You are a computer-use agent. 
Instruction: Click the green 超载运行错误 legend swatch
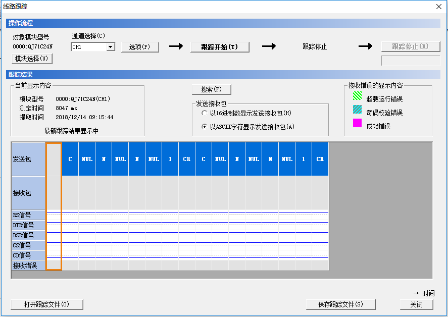click(357, 96)
